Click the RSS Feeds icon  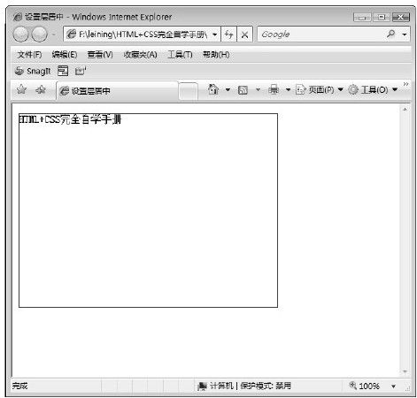(243, 89)
